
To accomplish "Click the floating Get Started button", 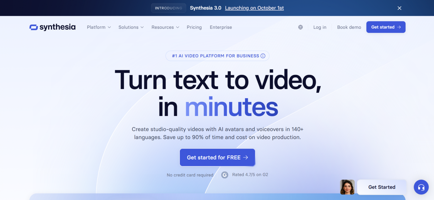I will pyautogui.click(x=382, y=187).
